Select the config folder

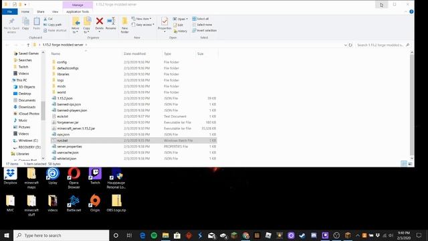click(62, 62)
